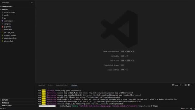
Task: Click the 'Find in Files' hint text
Action: [114, 61]
